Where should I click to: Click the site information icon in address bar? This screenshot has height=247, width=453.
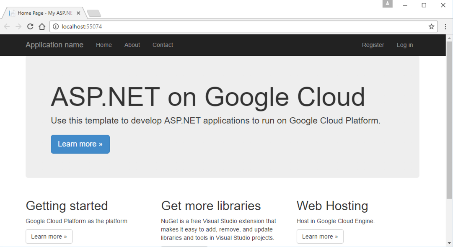pyautogui.click(x=56, y=26)
